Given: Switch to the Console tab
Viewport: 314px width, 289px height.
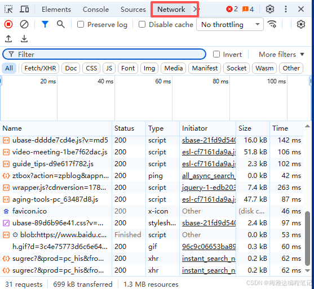Looking at the screenshot, I should pyautogui.click(x=96, y=10).
